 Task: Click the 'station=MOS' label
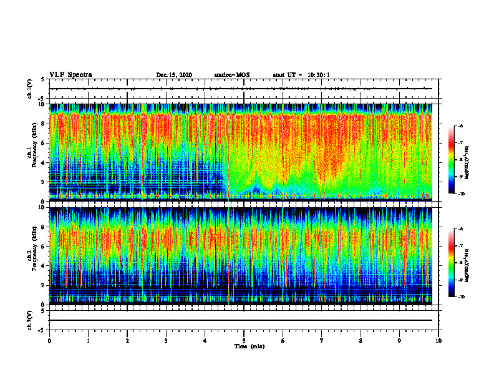coord(232,75)
